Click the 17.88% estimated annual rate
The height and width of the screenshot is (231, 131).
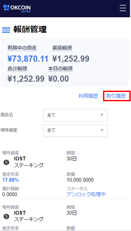(11, 180)
